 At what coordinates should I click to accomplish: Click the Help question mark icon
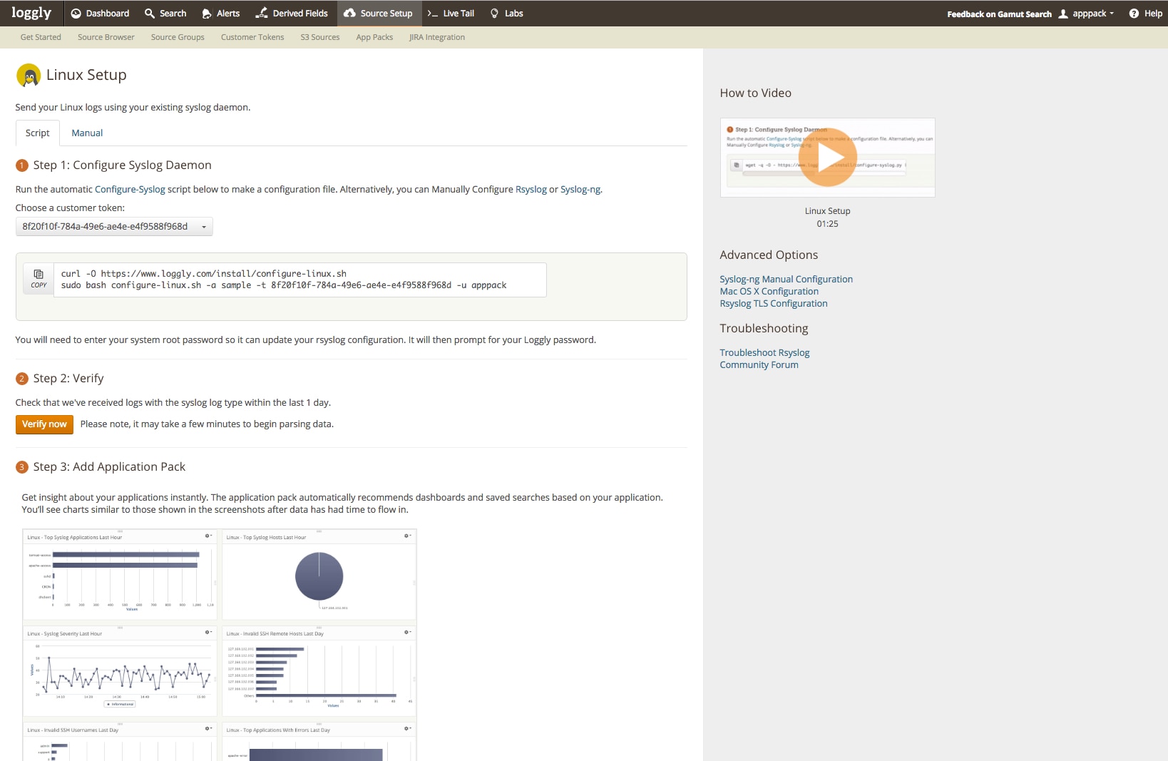coord(1134,14)
